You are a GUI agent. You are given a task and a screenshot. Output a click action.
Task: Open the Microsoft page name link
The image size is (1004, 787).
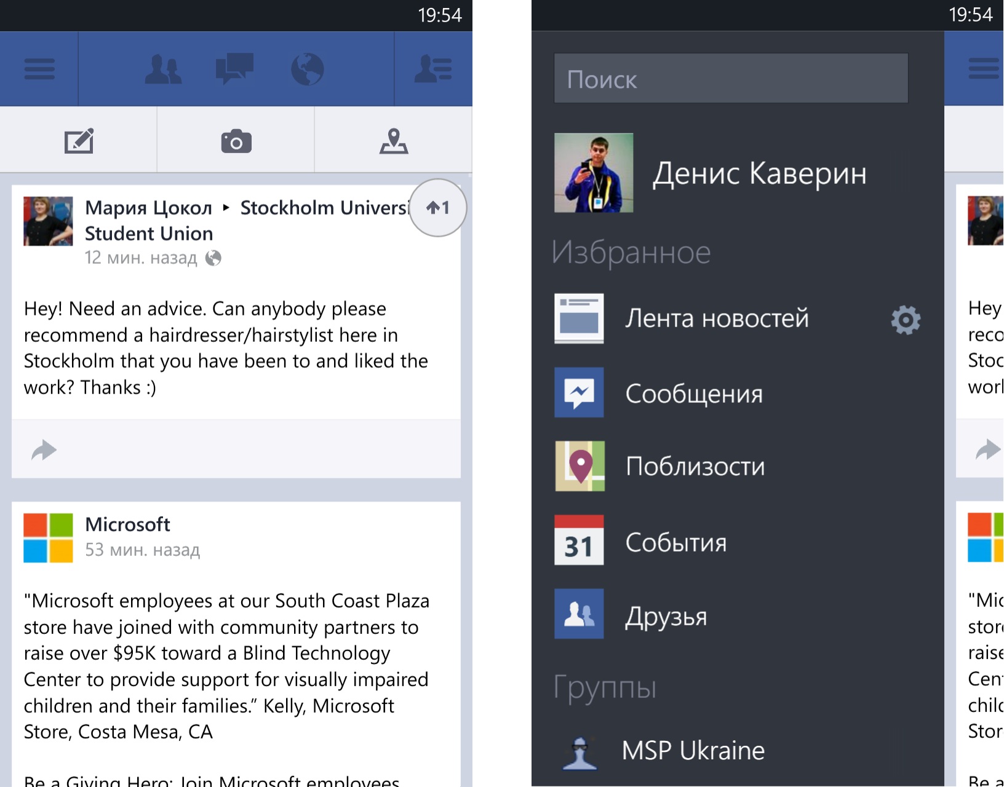(x=127, y=524)
